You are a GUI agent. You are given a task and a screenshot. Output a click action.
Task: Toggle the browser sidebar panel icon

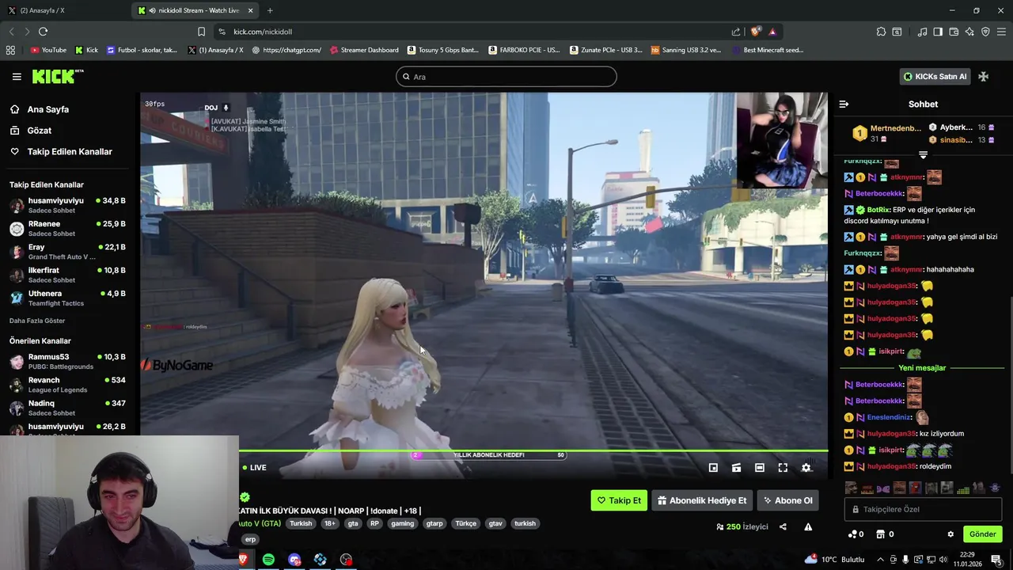[x=938, y=32]
